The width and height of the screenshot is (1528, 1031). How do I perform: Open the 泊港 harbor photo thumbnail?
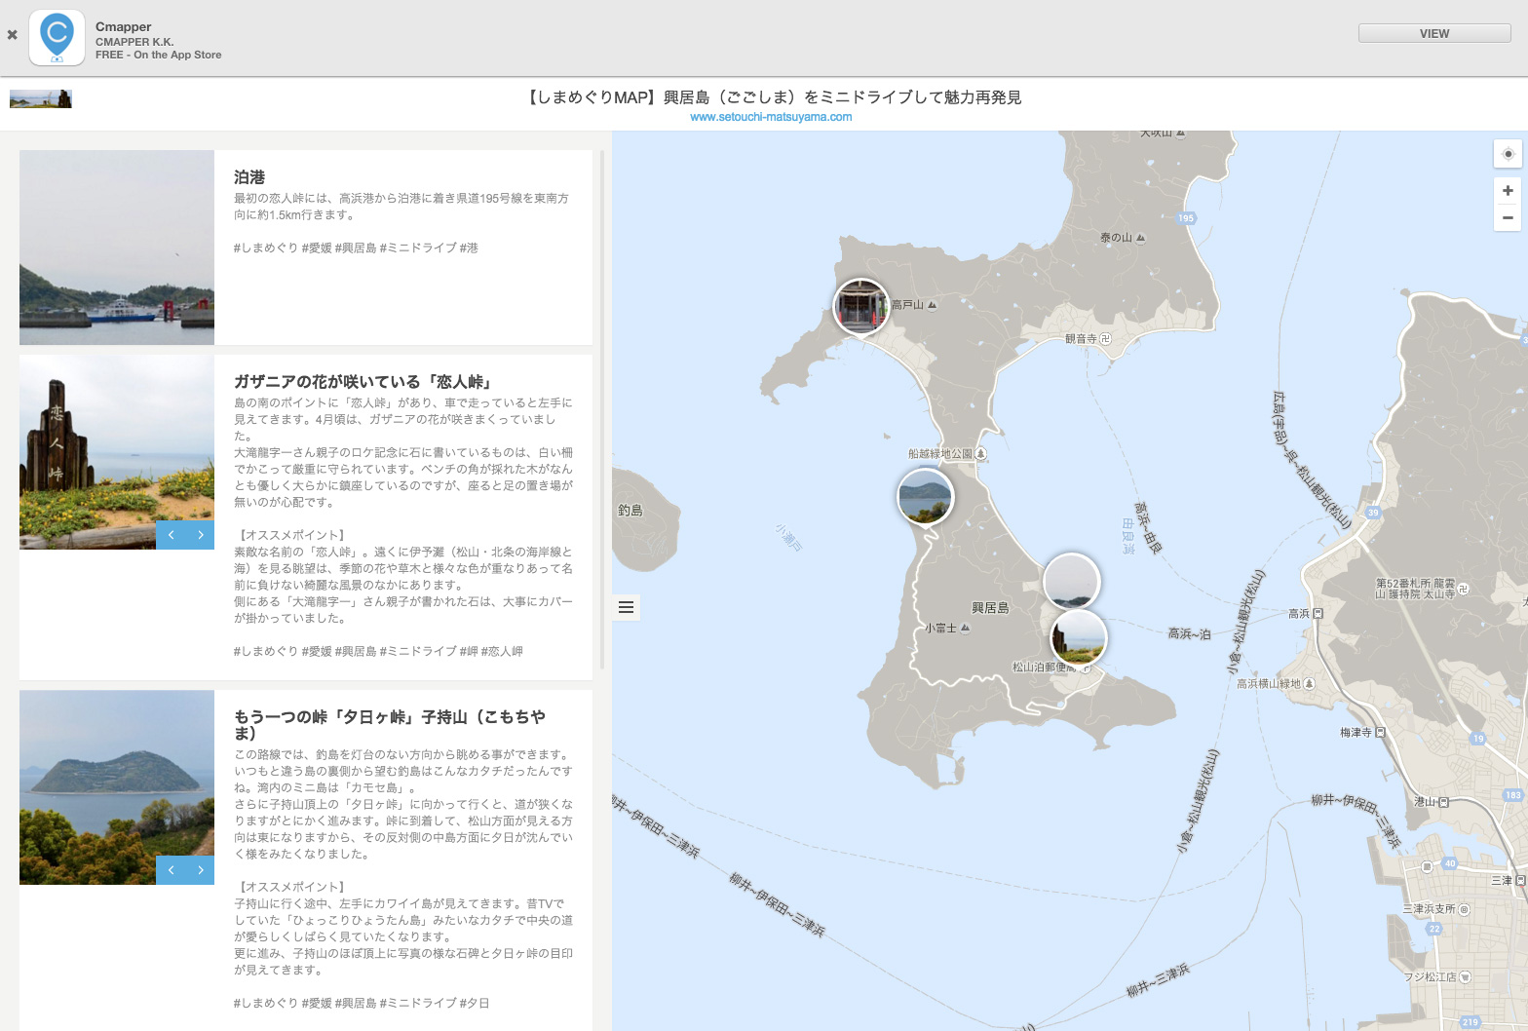tap(117, 248)
